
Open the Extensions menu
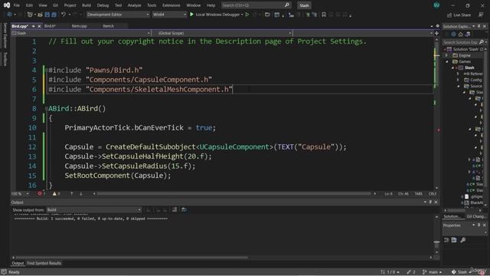coord(171,5)
